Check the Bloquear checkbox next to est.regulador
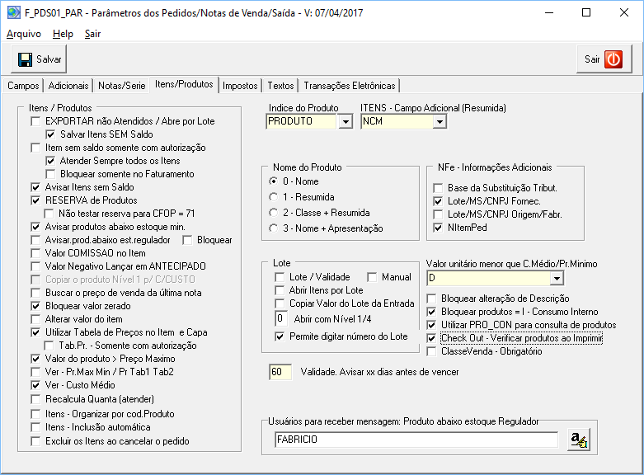This screenshot has height=475, width=644. [x=187, y=240]
